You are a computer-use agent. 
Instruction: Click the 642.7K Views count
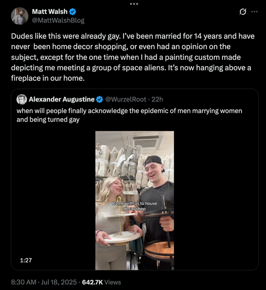(x=101, y=282)
